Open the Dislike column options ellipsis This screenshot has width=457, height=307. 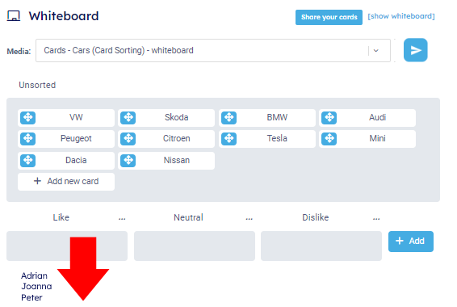(376, 218)
